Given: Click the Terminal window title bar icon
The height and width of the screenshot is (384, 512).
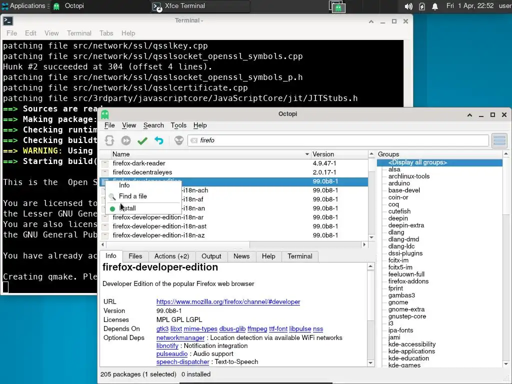Looking at the screenshot, I should [8, 21].
